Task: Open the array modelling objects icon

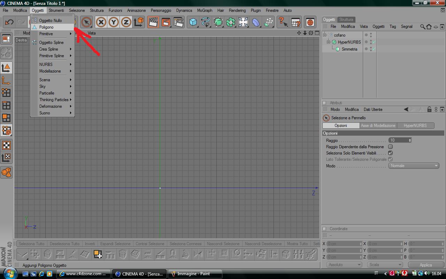Action: point(231,22)
